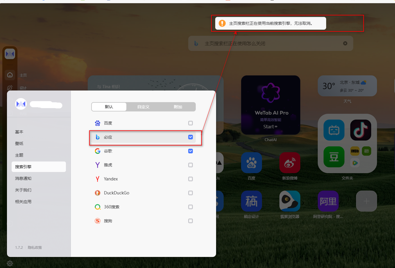Open the 隐私政策 link
395x268 pixels.
click(x=35, y=248)
